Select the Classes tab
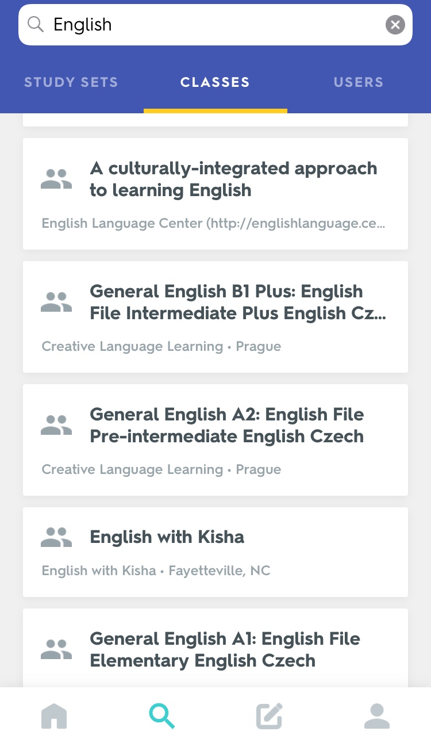This screenshot has width=431, height=731. (x=215, y=82)
